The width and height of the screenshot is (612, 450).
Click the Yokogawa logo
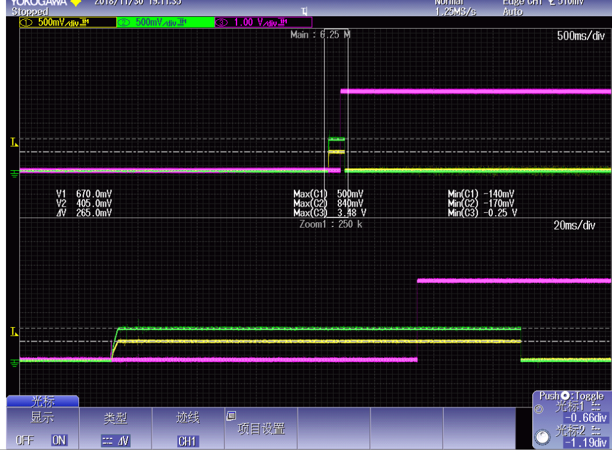(x=46, y=3)
